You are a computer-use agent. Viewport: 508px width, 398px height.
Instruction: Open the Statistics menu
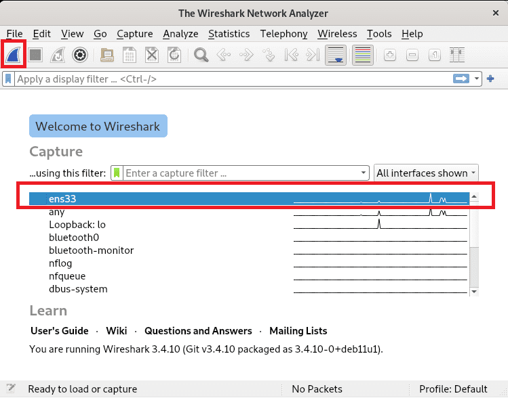[229, 34]
